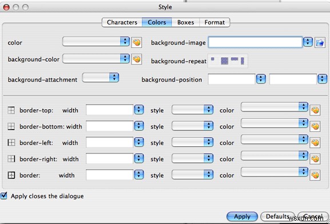Image resolution: width=330 pixels, height=224 pixels.
Task: Open the Format tab
Action: (x=214, y=22)
